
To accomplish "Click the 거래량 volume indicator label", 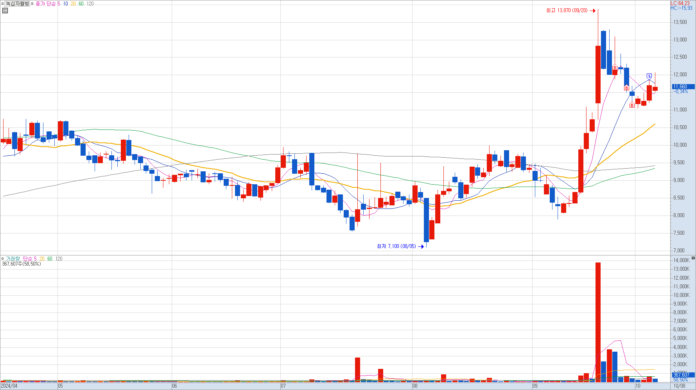I will 13,259.
